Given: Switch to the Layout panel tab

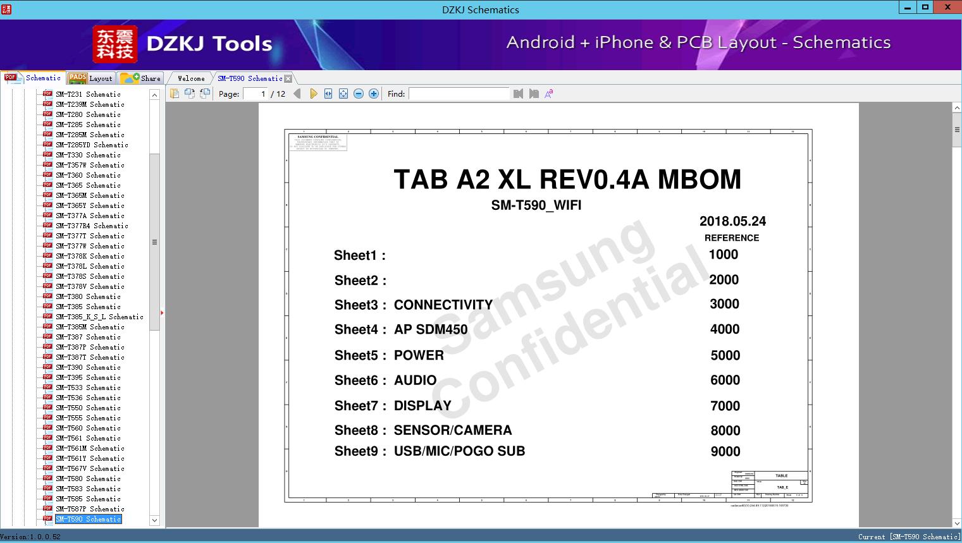Looking at the screenshot, I should click(x=90, y=78).
